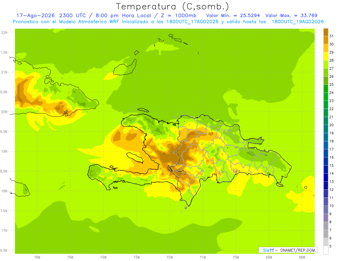Screen dimensions: 339x261
Task: Click the "18N" latitude label
Action: [x=4, y=191]
